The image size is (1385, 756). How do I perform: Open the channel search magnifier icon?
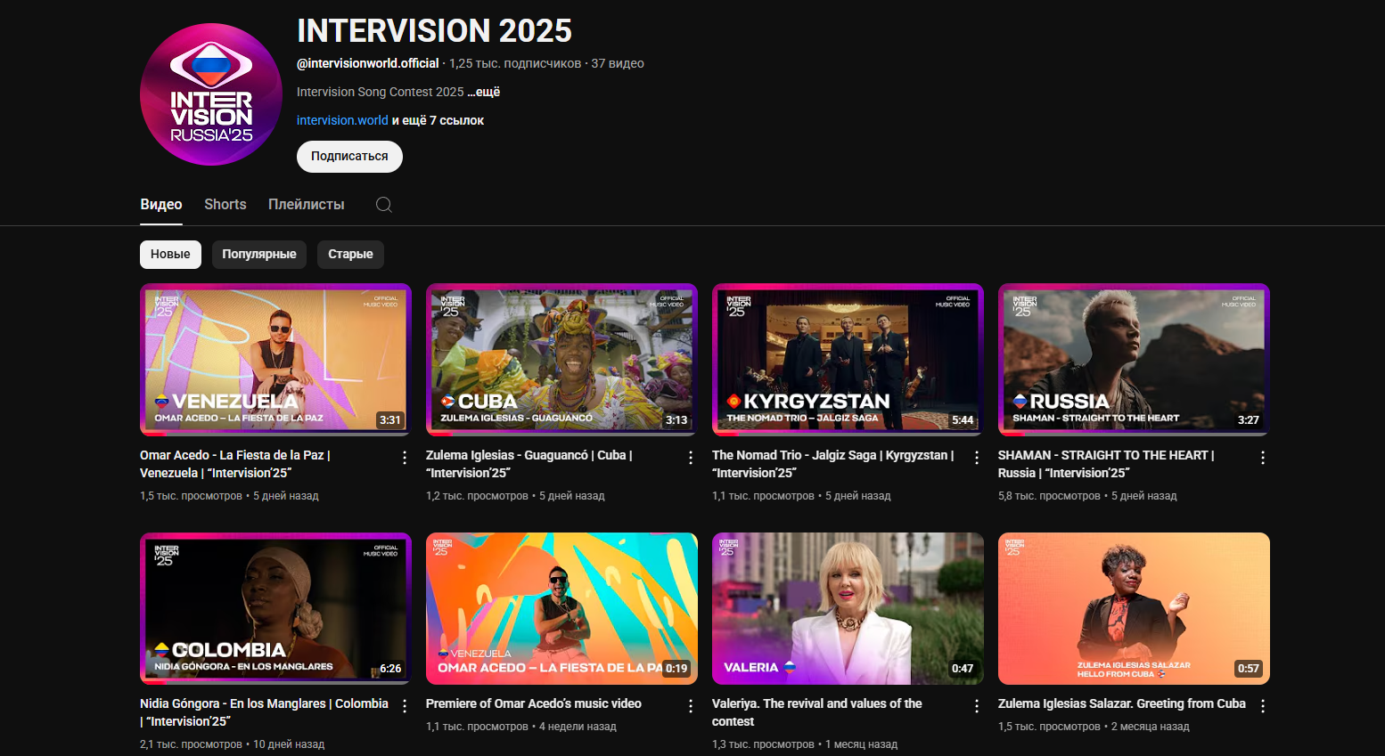tap(384, 205)
